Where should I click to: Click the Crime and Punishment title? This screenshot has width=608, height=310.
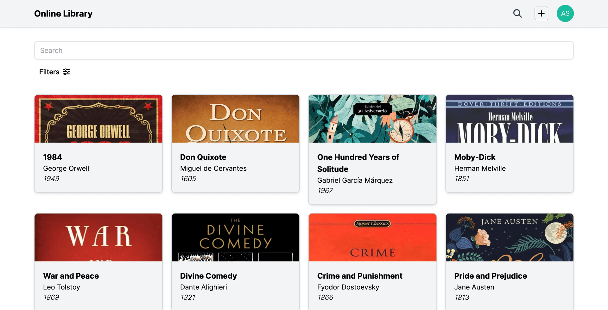point(360,276)
